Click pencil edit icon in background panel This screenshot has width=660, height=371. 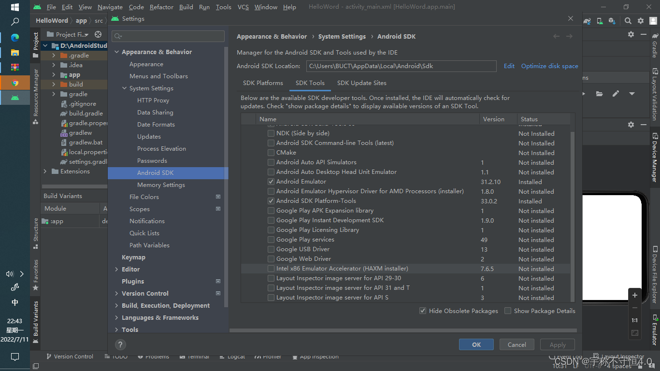click(616, 94)
